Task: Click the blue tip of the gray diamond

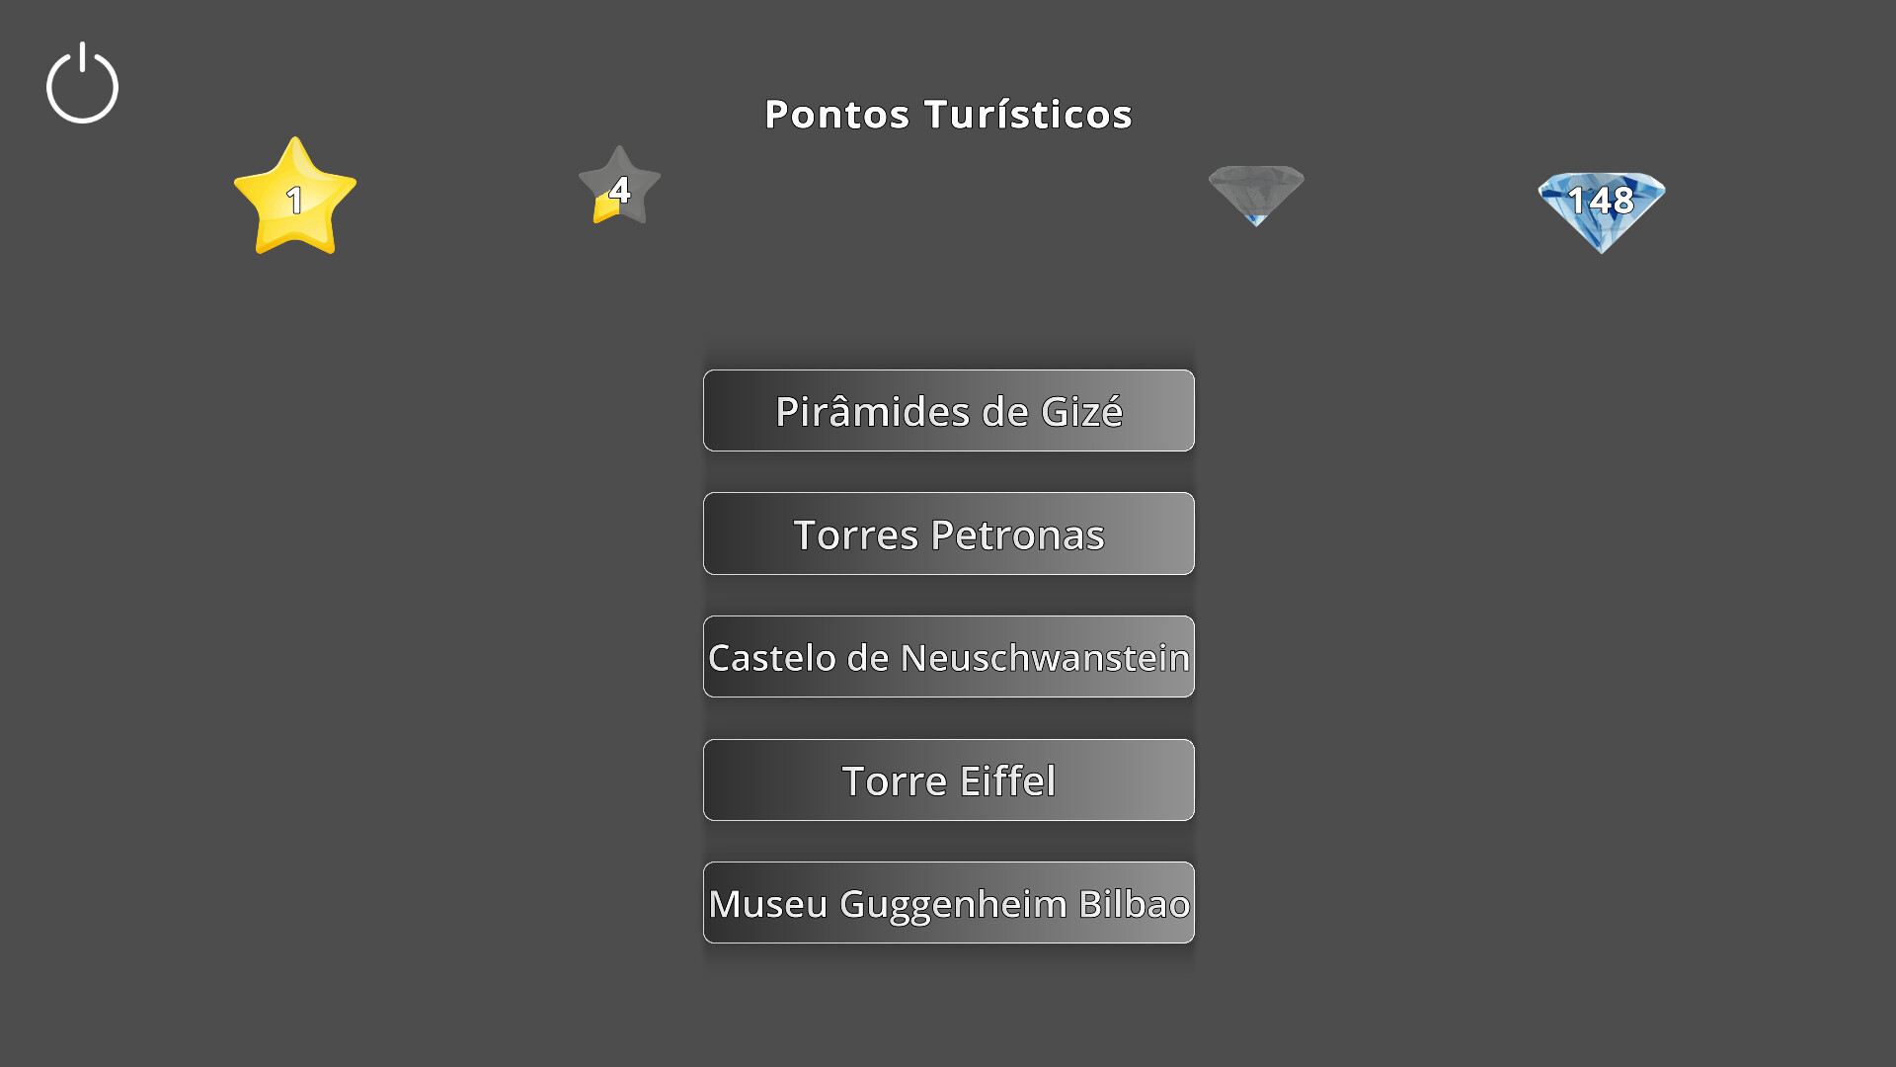Action: coord(1256,219)
